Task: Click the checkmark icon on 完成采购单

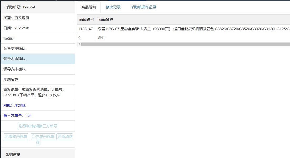Action: coord(33,137)
